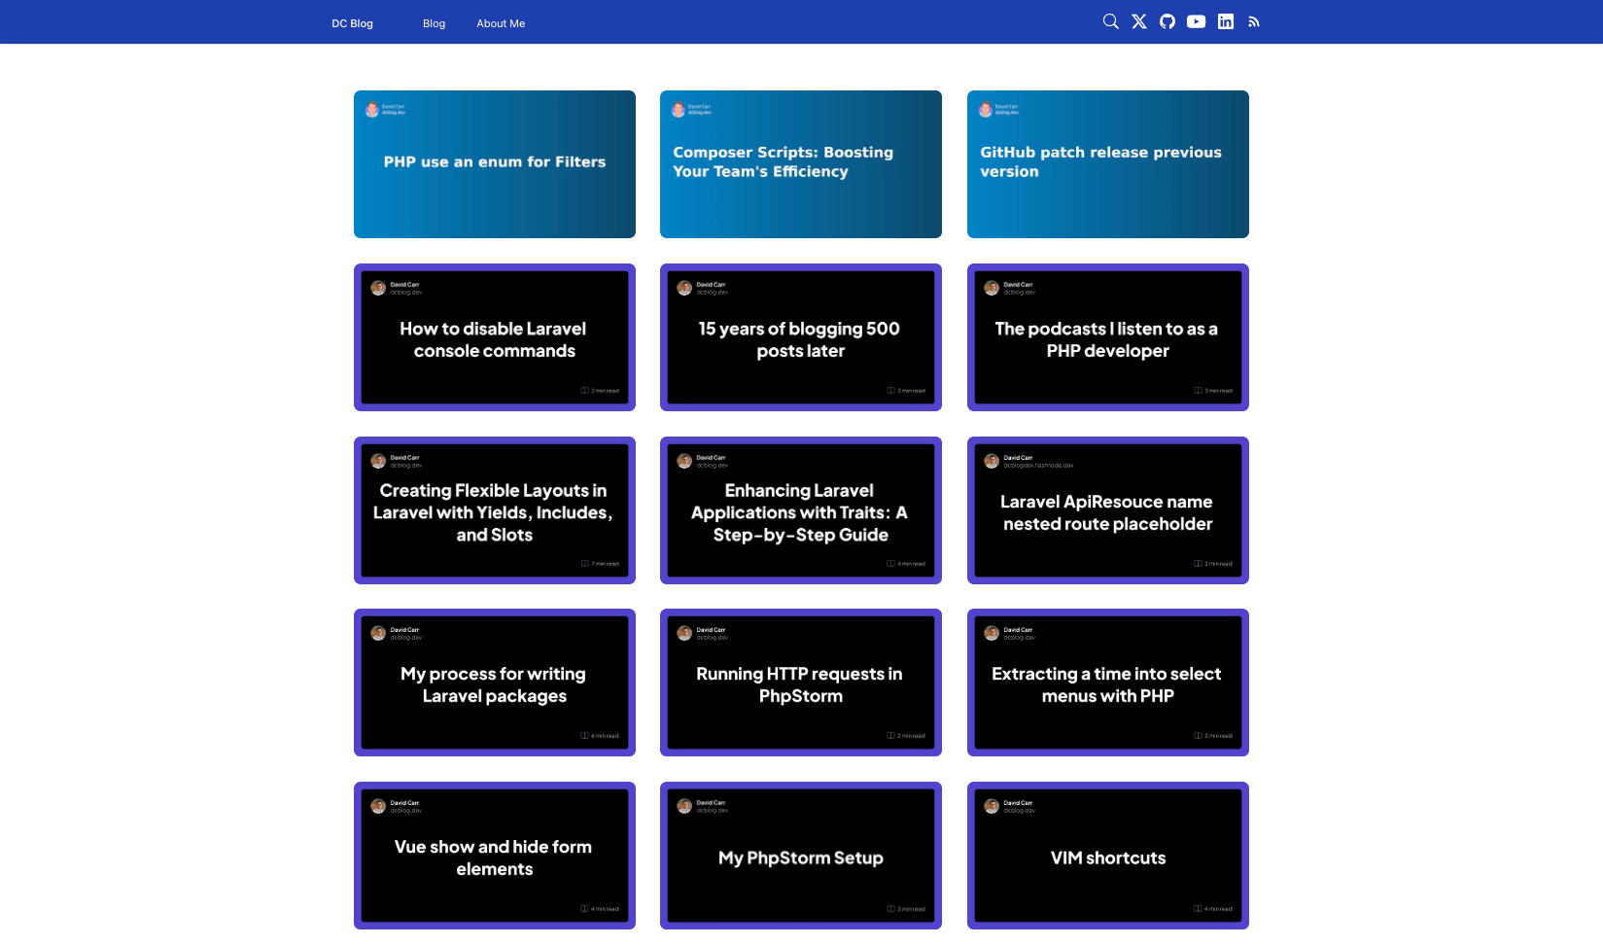Open 'My PhpStorm Setup' post card
Viewport: 1603px width, 946px height.
pos(800,856)
